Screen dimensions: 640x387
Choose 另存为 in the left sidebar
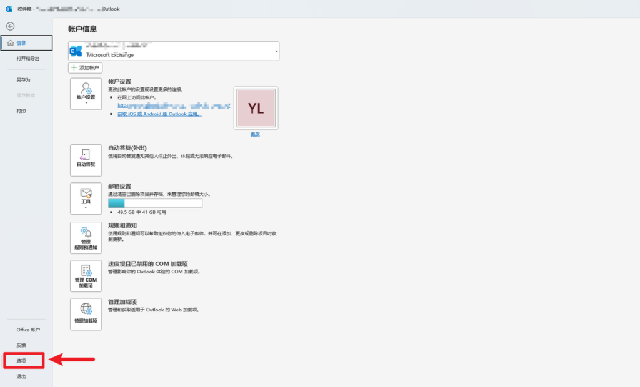tap(23, 80)
